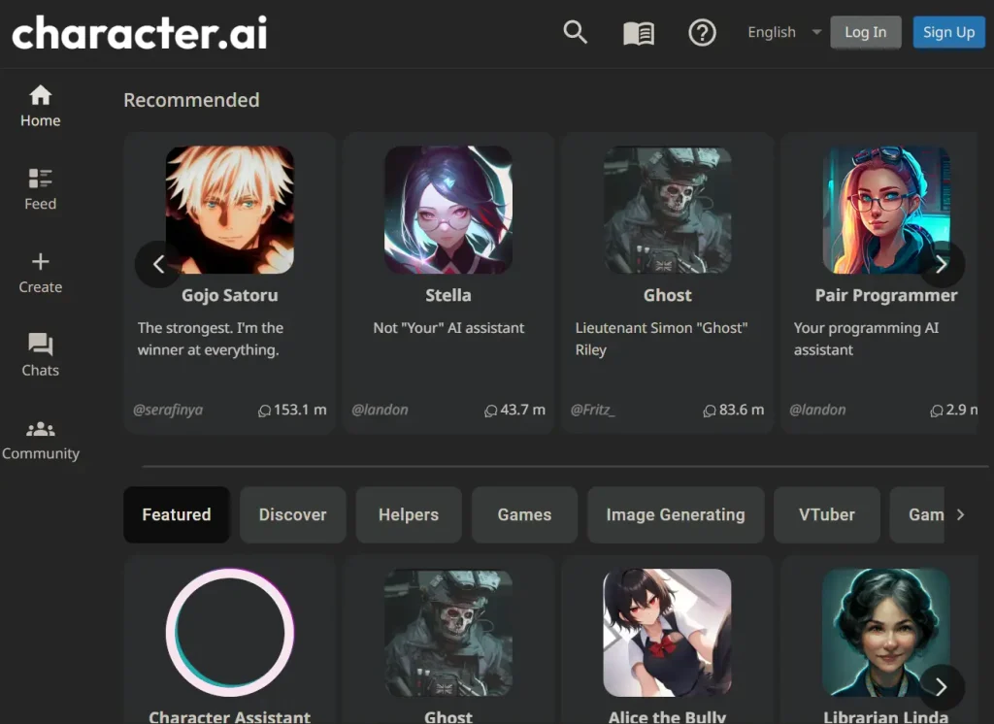Screen dimensions: 994x724
Task: Open Chats from the sidebar
Action: [40, 354]
